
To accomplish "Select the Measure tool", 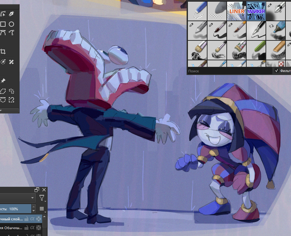I will (11, 62).
